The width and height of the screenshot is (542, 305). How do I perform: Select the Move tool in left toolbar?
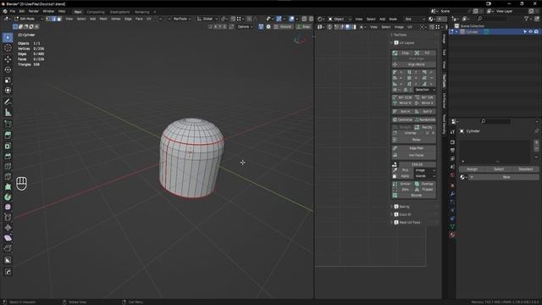(x=8, y=59)
